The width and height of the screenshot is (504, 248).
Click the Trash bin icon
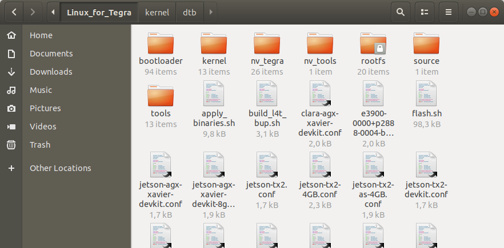pyautogui.click(x=11, y=145)
